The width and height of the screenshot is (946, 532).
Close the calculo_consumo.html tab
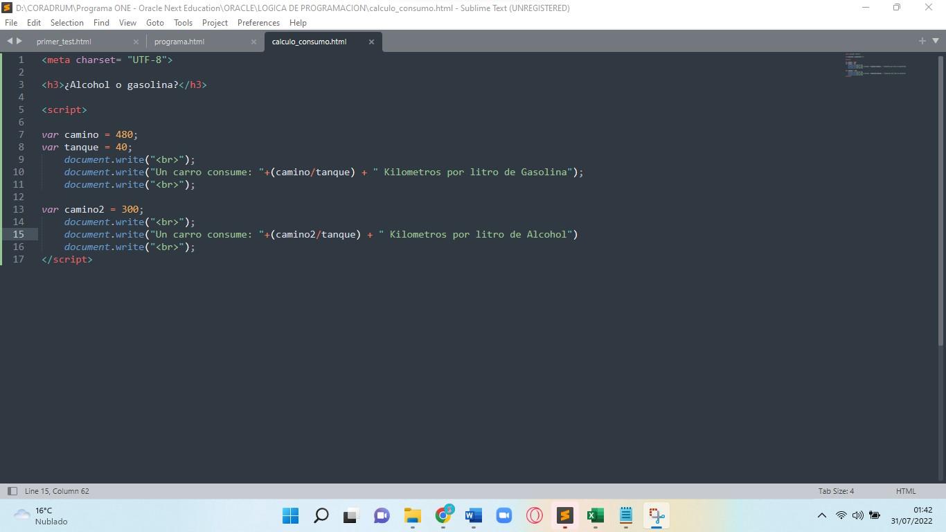371,42
